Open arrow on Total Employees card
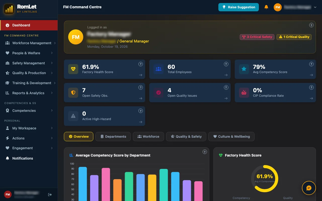 coord(226,75)
